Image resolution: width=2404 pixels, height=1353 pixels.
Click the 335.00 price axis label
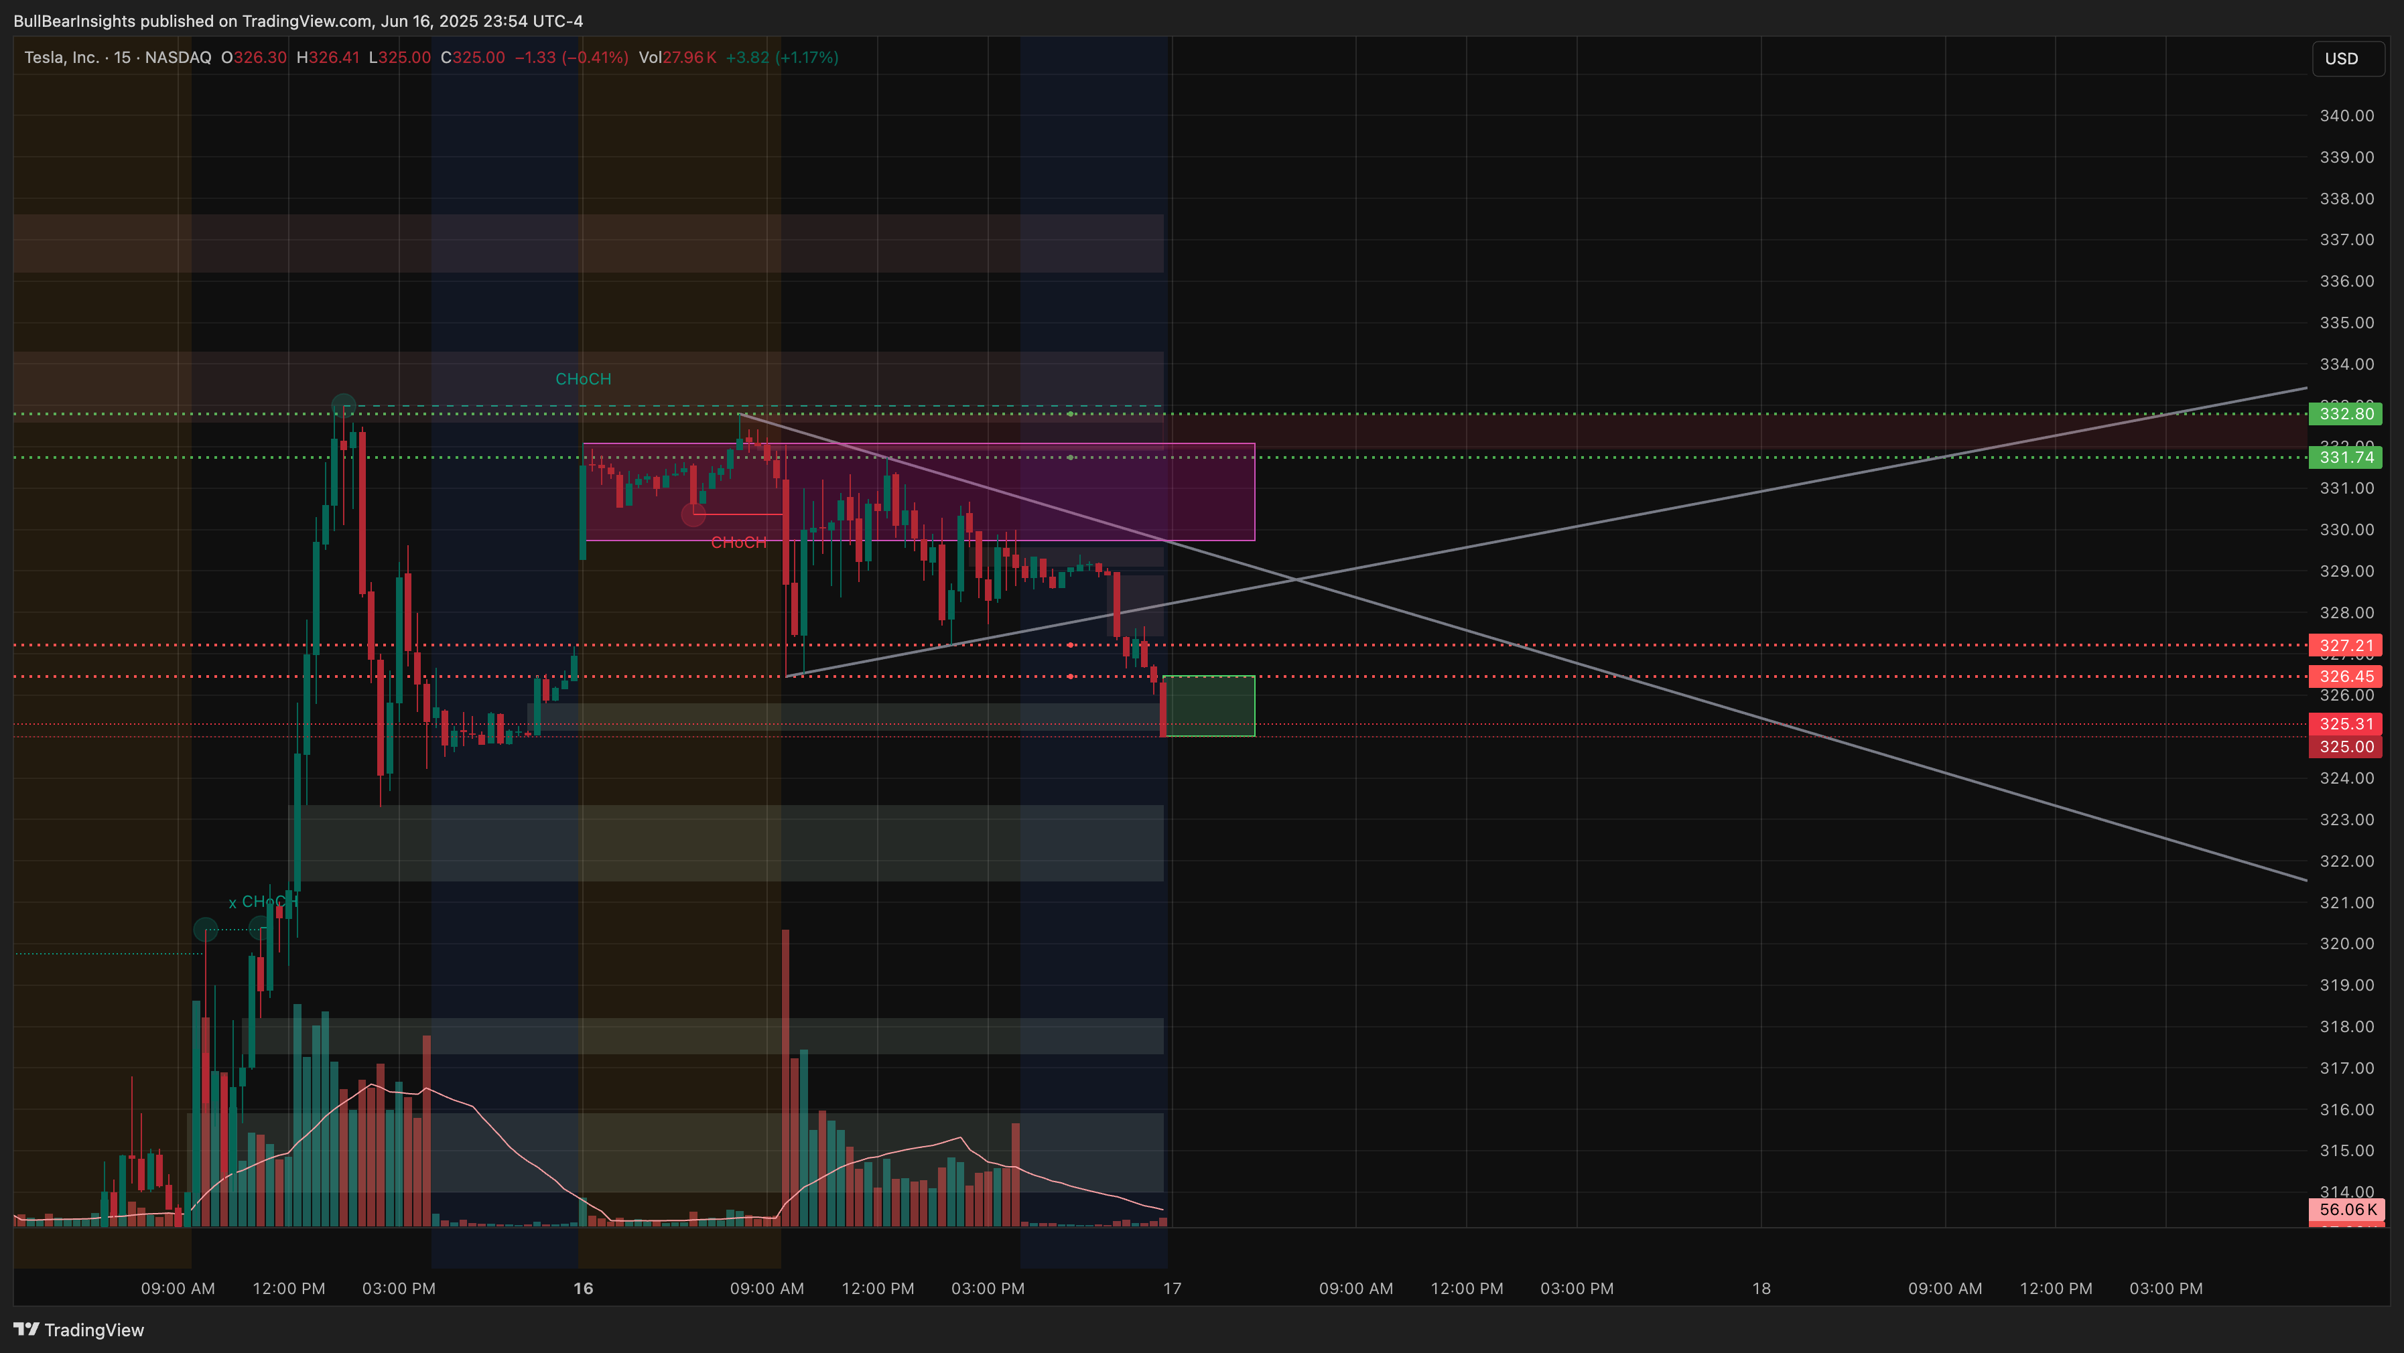tap(2347, 323)
